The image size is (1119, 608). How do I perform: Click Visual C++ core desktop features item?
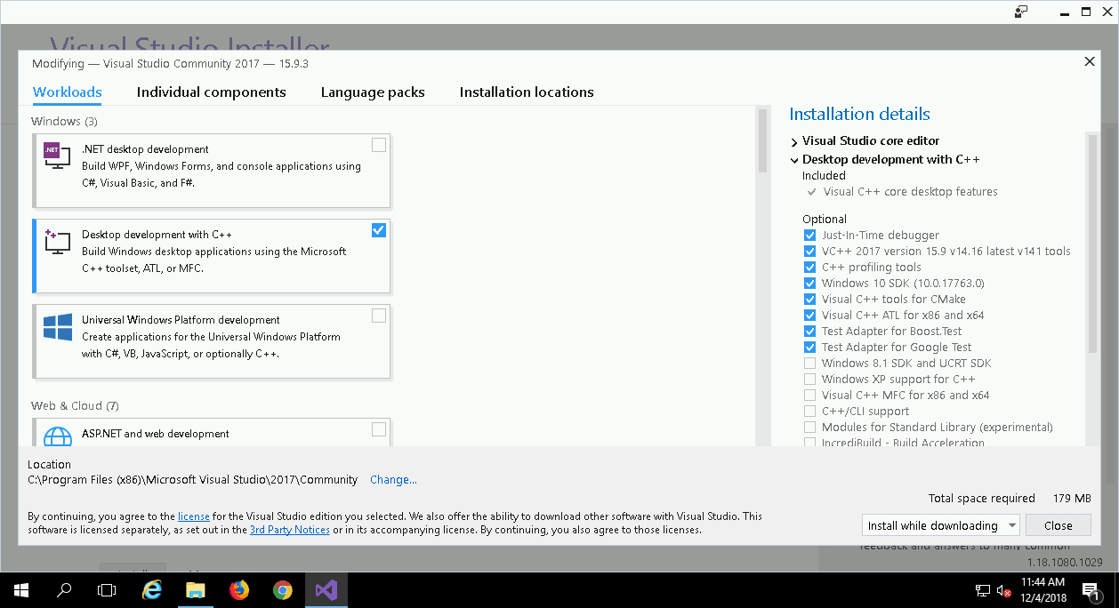(910, 192)
